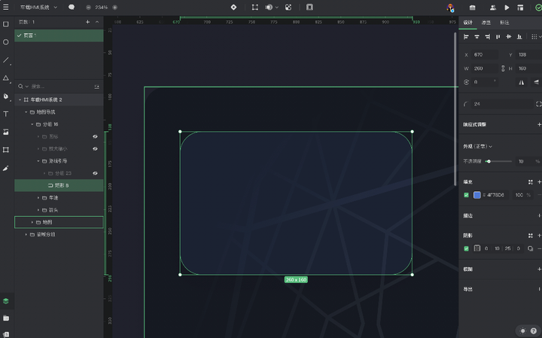The height and width of the screenshot is (338, 542).
Task: Align vertical centers icon
Action: coord(508,37)
